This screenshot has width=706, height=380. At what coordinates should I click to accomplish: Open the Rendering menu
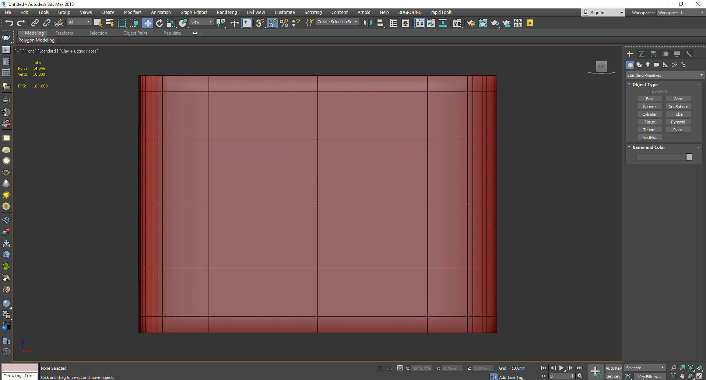[226, 12]
